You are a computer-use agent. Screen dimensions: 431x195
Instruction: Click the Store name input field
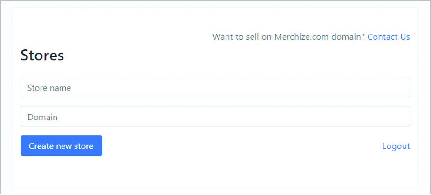point(215,87)
